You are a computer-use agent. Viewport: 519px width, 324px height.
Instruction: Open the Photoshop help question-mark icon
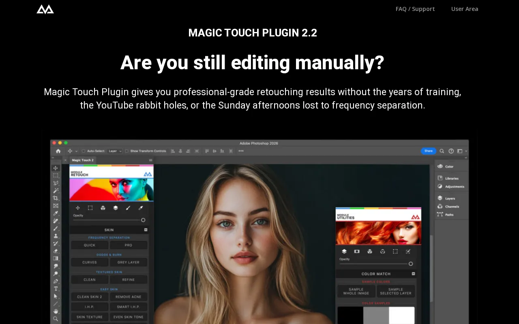pyautogui.click(x=451, y=151)
